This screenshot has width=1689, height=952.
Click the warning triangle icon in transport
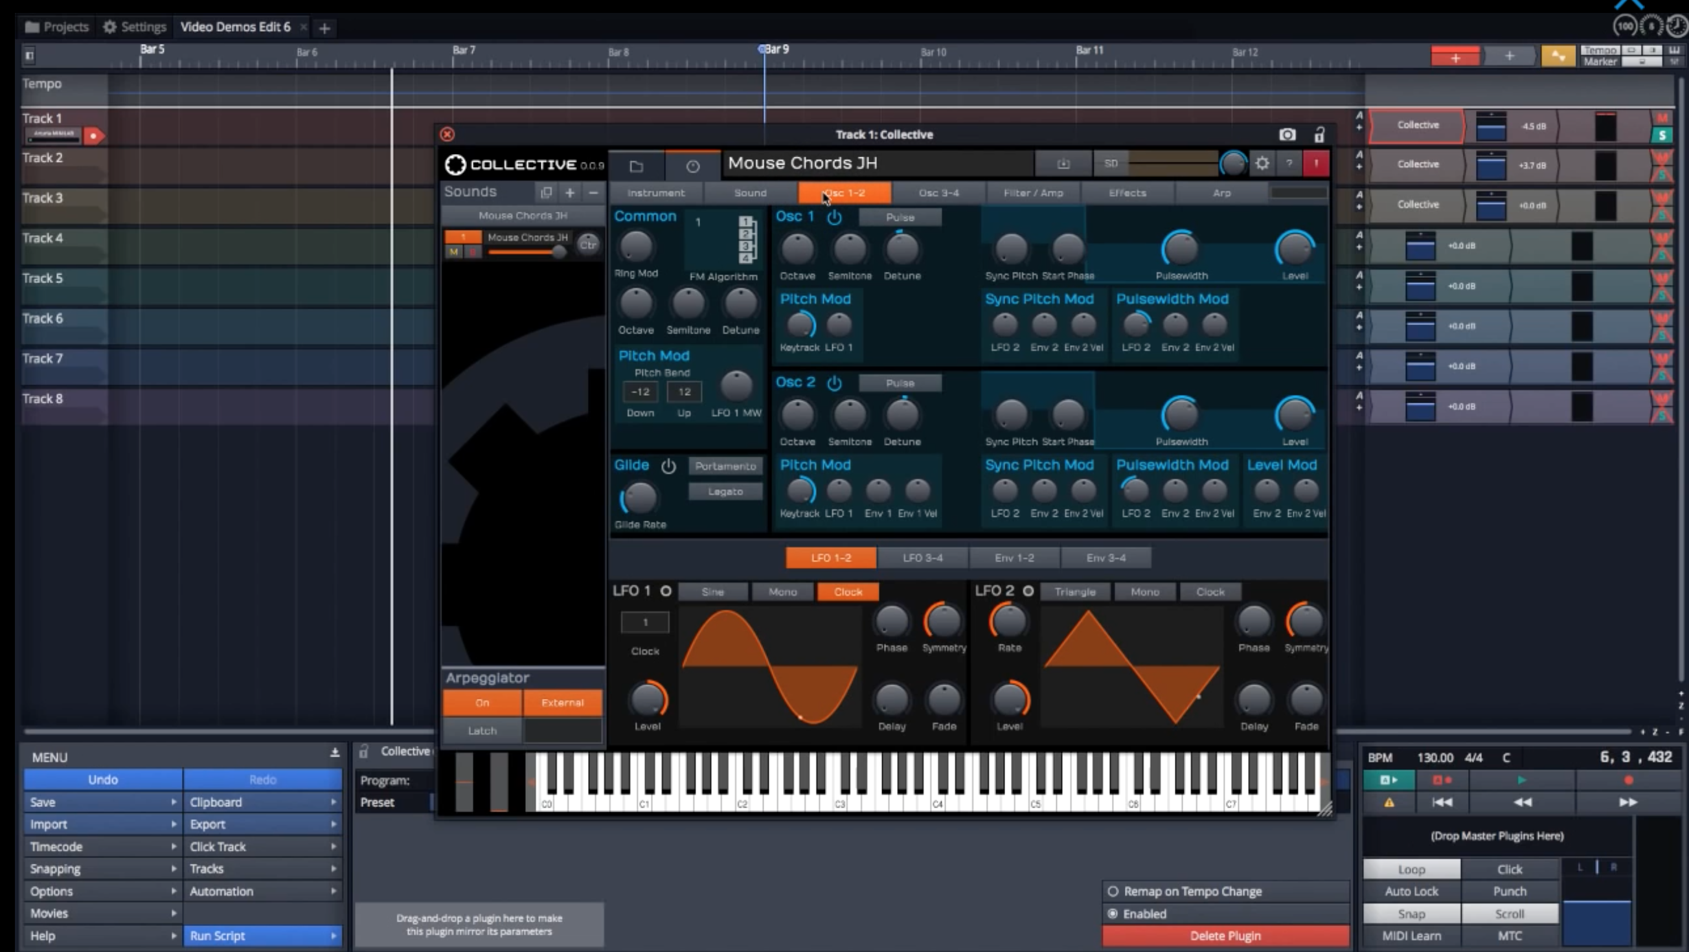click(x=1389, y=802)
